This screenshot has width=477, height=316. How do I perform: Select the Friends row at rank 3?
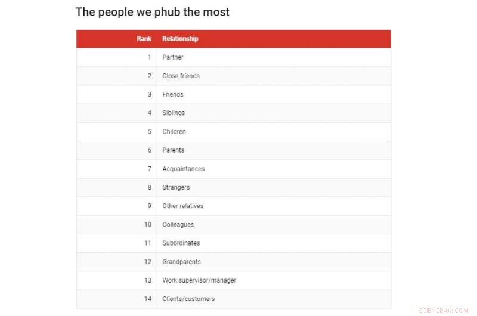click(x=173, y=94)
